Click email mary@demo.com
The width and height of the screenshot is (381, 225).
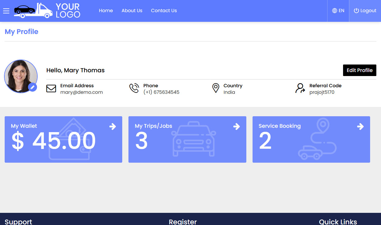(x=81, y=92)
